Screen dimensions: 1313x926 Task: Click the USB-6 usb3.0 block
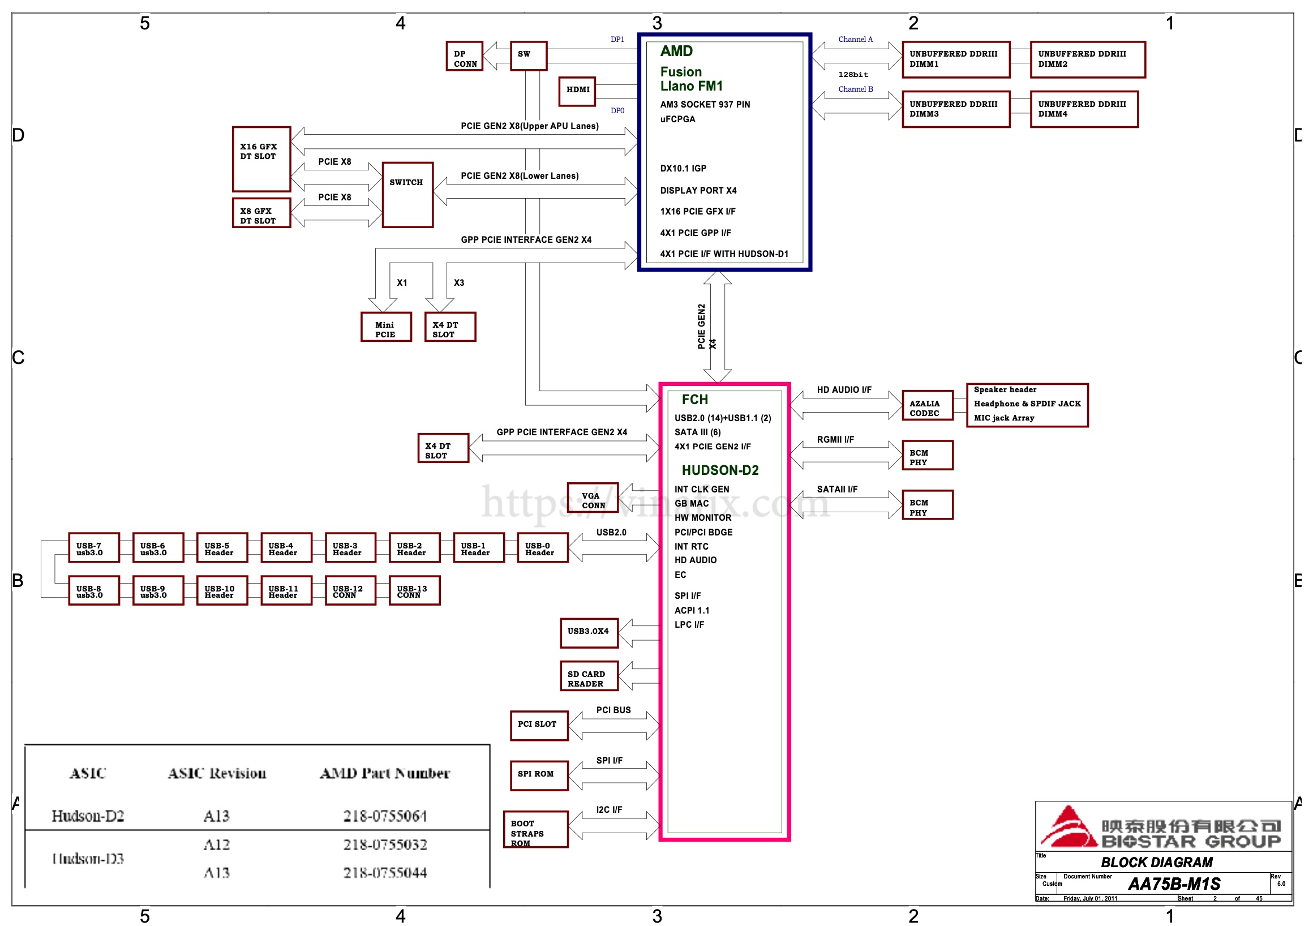point(158,548)
